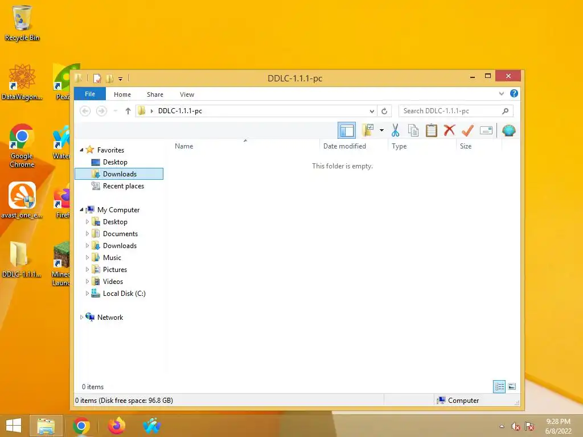Expand Desktop under My Computer

click(x=87, y=222)
